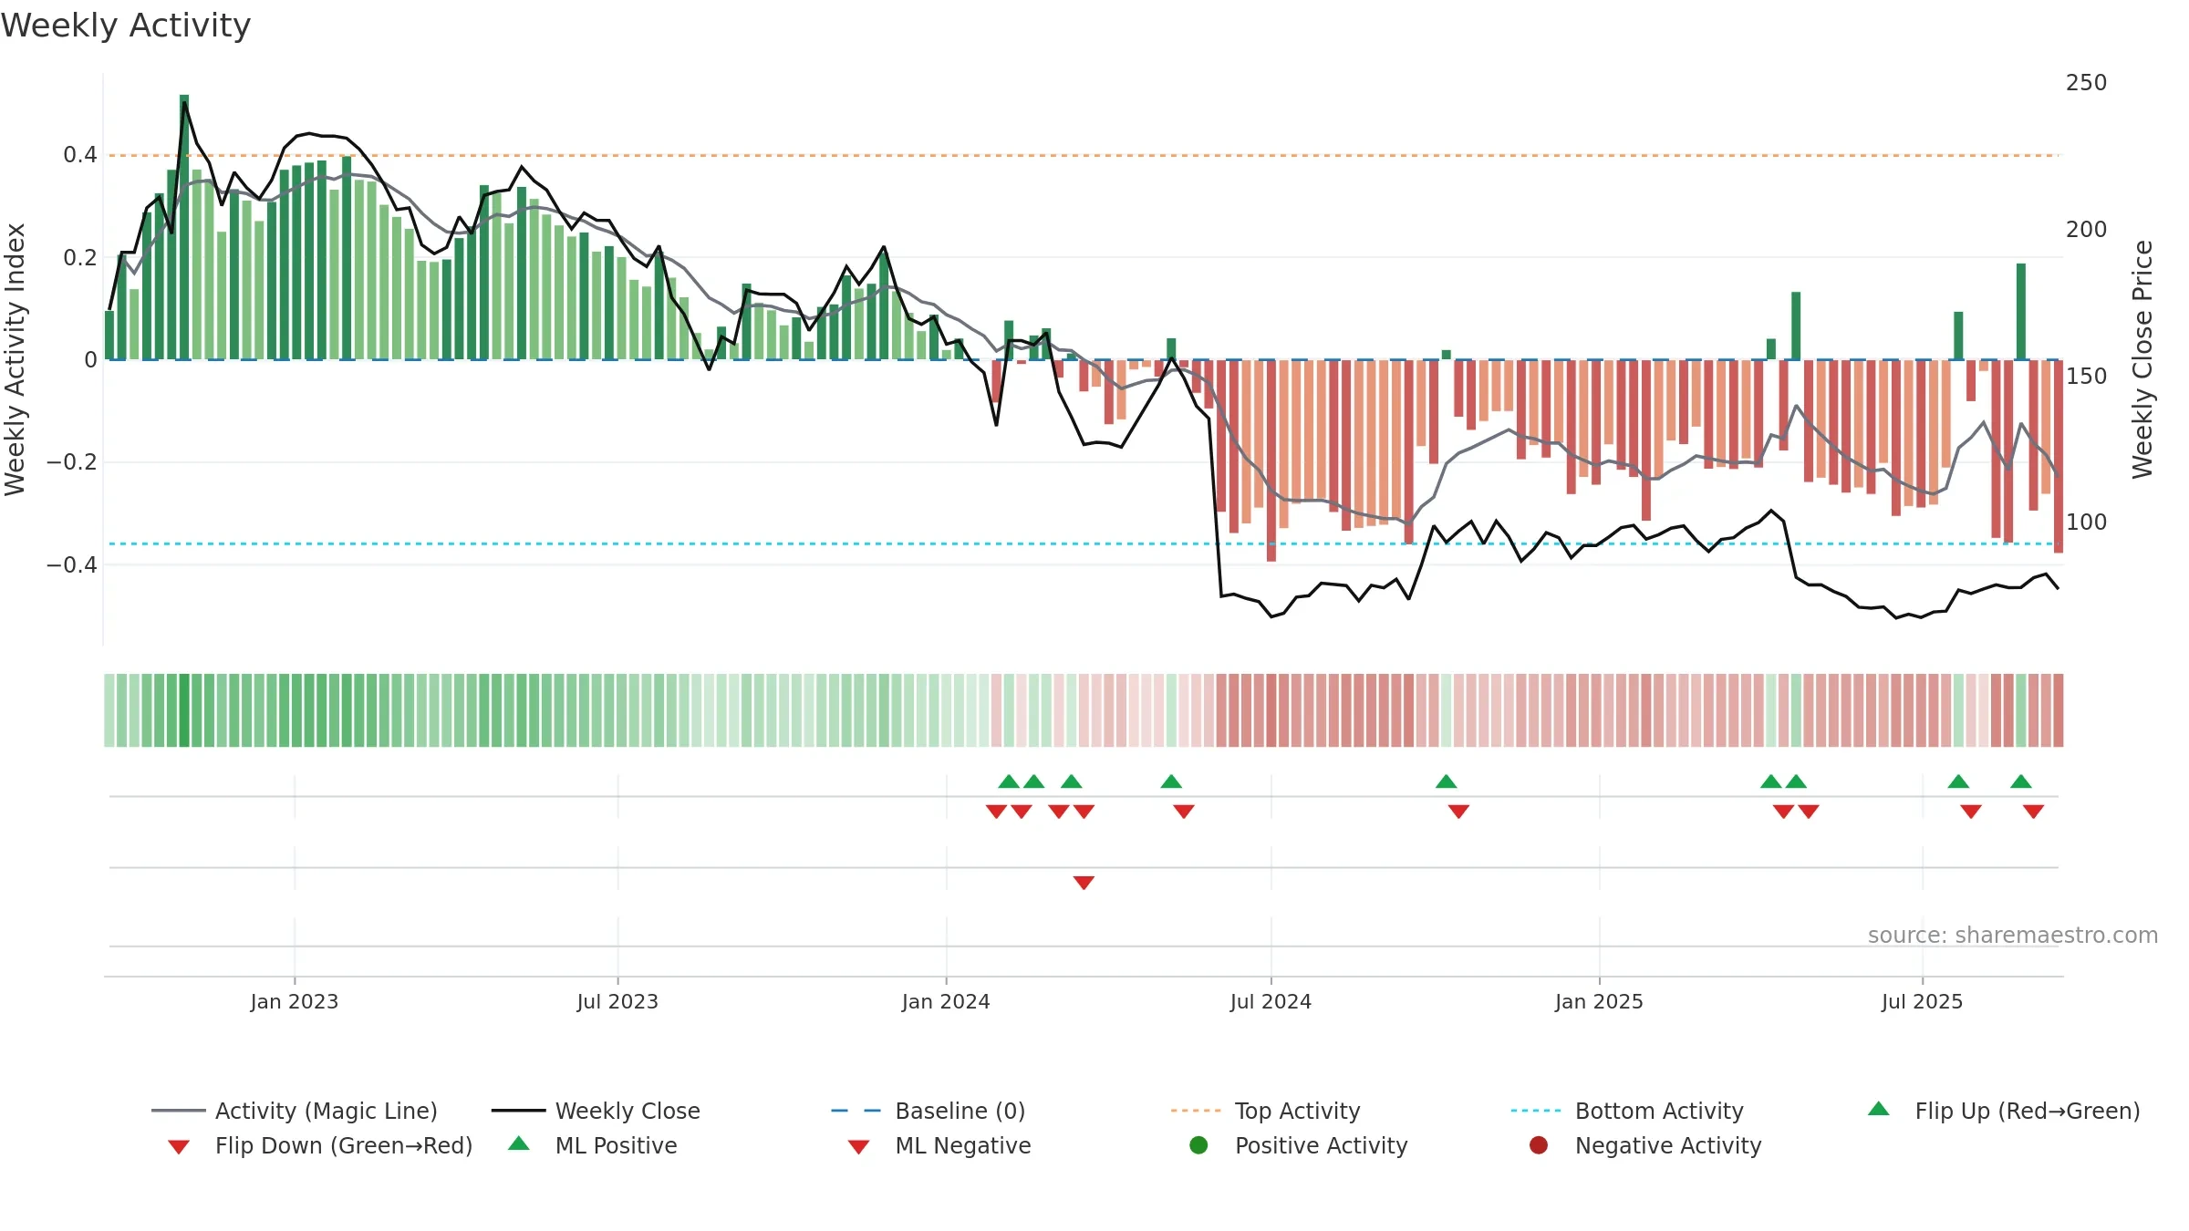This screenshot has height=1231, width=2189.
Task: Click the Weekly Close Price axis title
Action: (2142, 359)
